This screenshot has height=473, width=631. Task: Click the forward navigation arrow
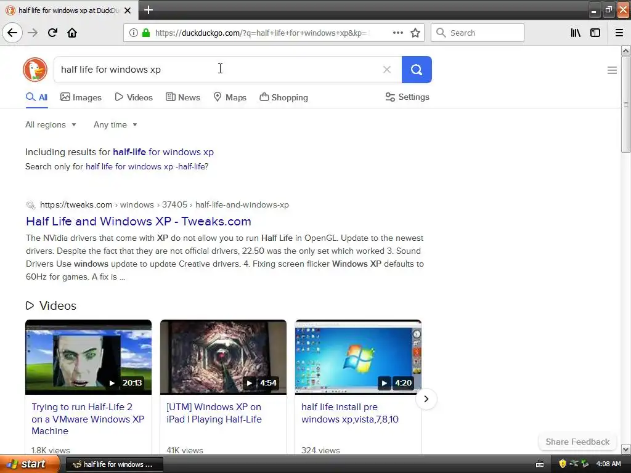[33, 33]
